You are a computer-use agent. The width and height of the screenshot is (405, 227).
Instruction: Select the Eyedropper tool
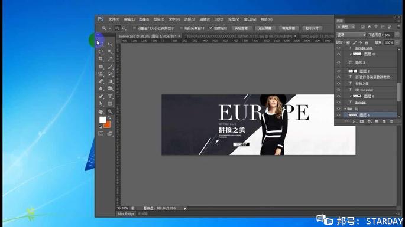[110, 59]
